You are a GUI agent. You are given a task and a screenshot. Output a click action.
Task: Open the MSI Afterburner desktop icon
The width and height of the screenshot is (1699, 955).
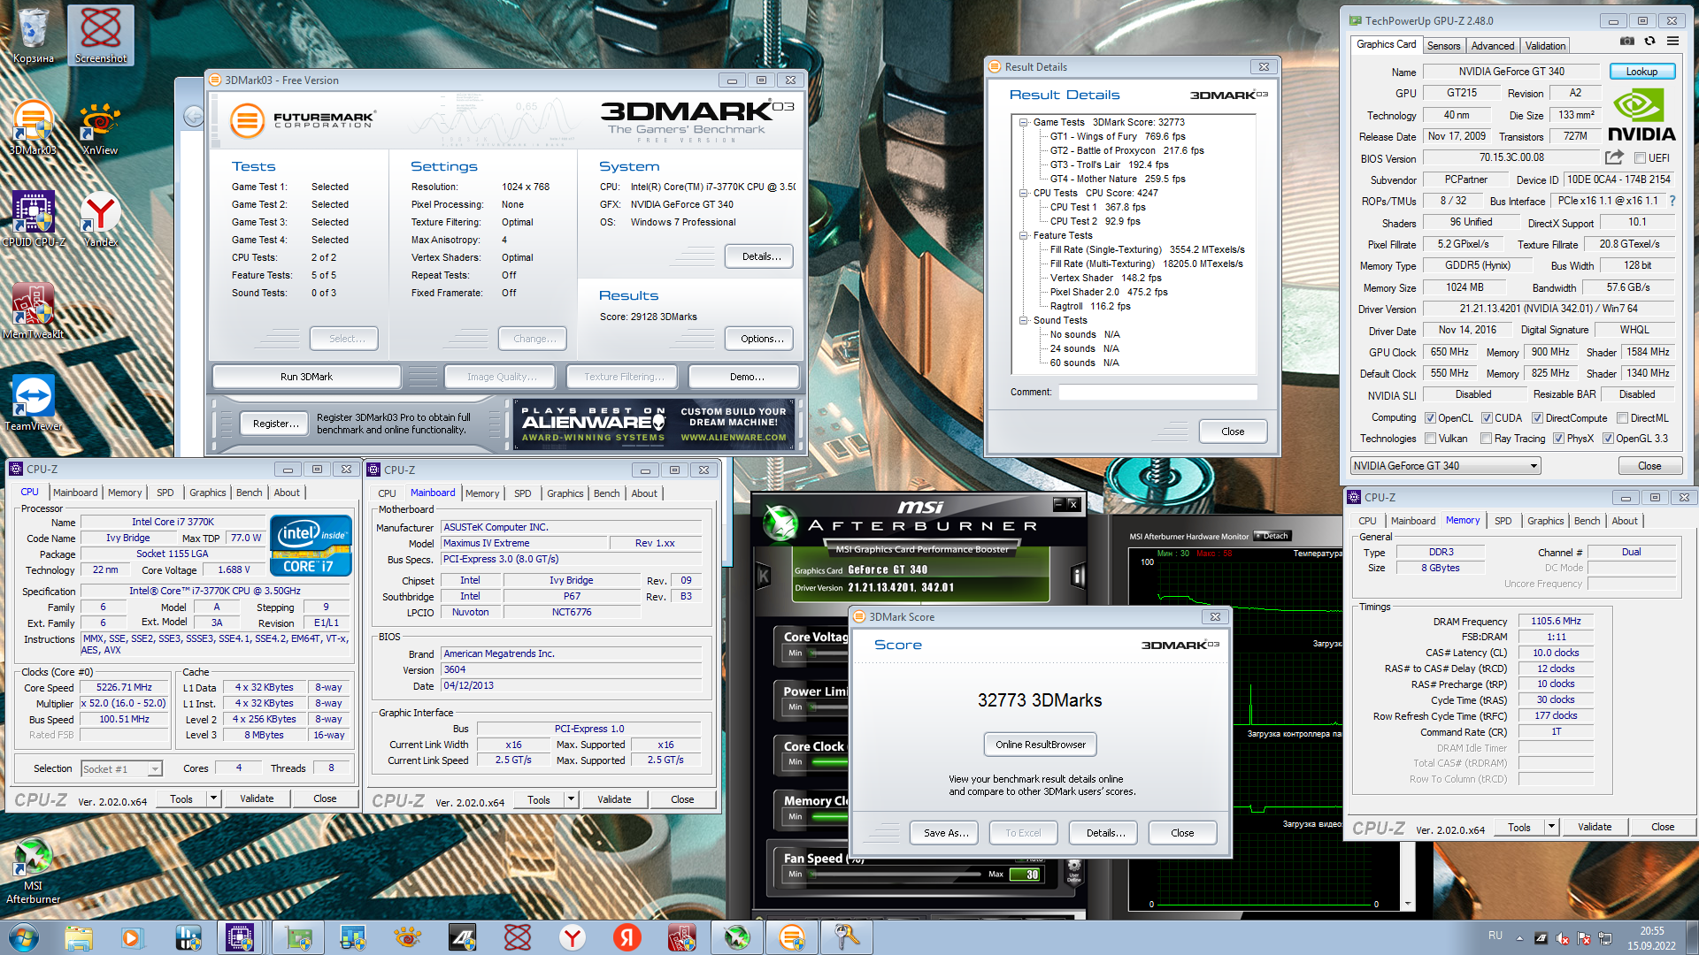pyautogui.click(x=33, y=871)
